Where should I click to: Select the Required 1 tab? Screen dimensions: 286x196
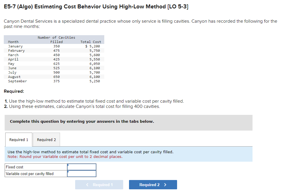tap(18, 139)
